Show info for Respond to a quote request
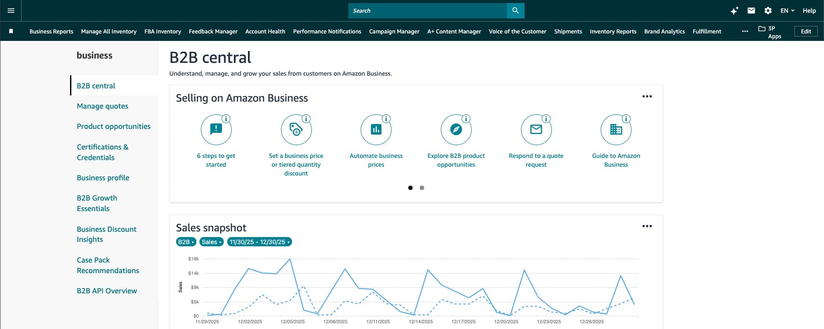 546,119
